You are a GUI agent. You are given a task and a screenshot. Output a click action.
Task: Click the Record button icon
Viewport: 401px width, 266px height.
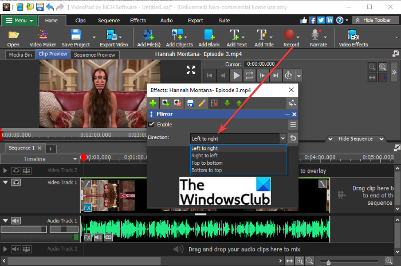coord(291,35)
